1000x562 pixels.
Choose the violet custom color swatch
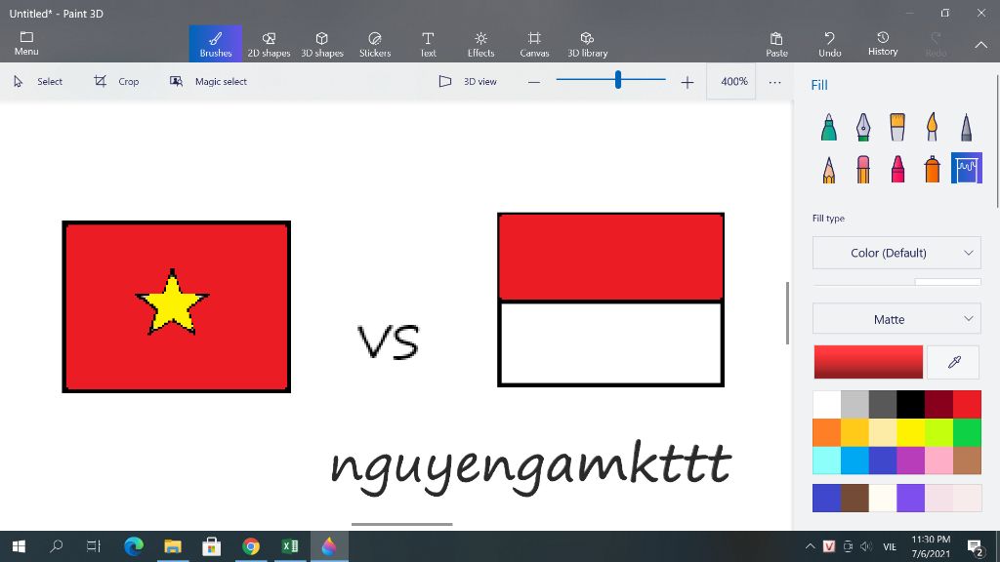pyautogui.click(x=911, y=499)
